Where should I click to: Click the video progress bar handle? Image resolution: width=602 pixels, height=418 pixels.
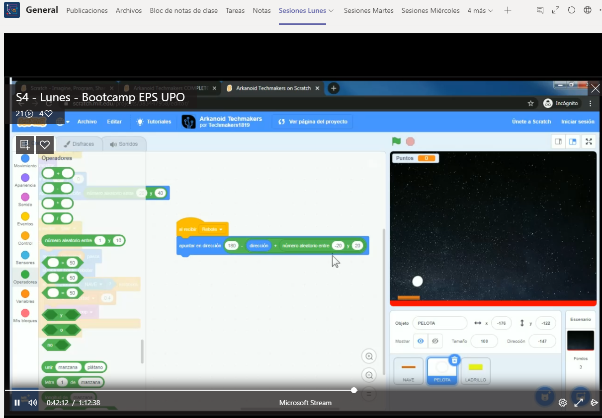354,390
